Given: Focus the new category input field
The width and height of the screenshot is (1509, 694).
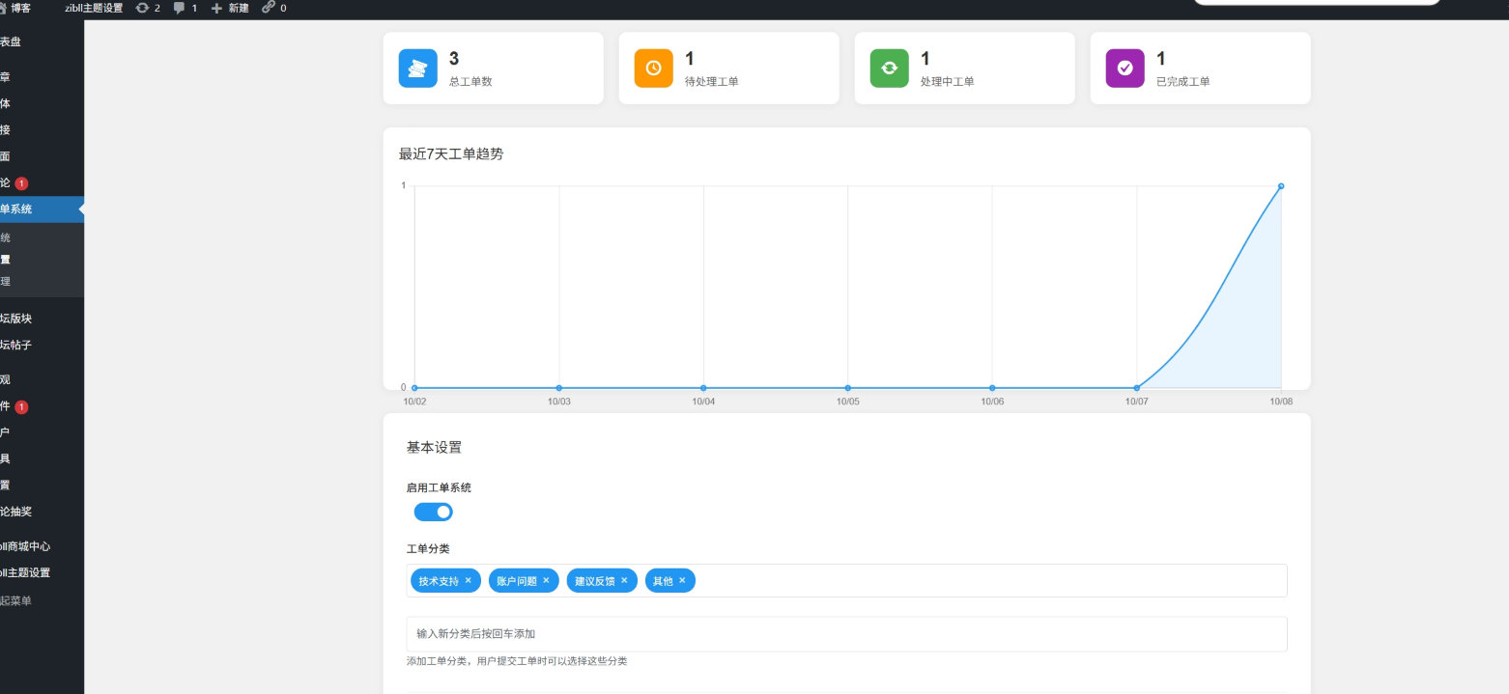Looking at the screenshot, I should click(846, 634).
